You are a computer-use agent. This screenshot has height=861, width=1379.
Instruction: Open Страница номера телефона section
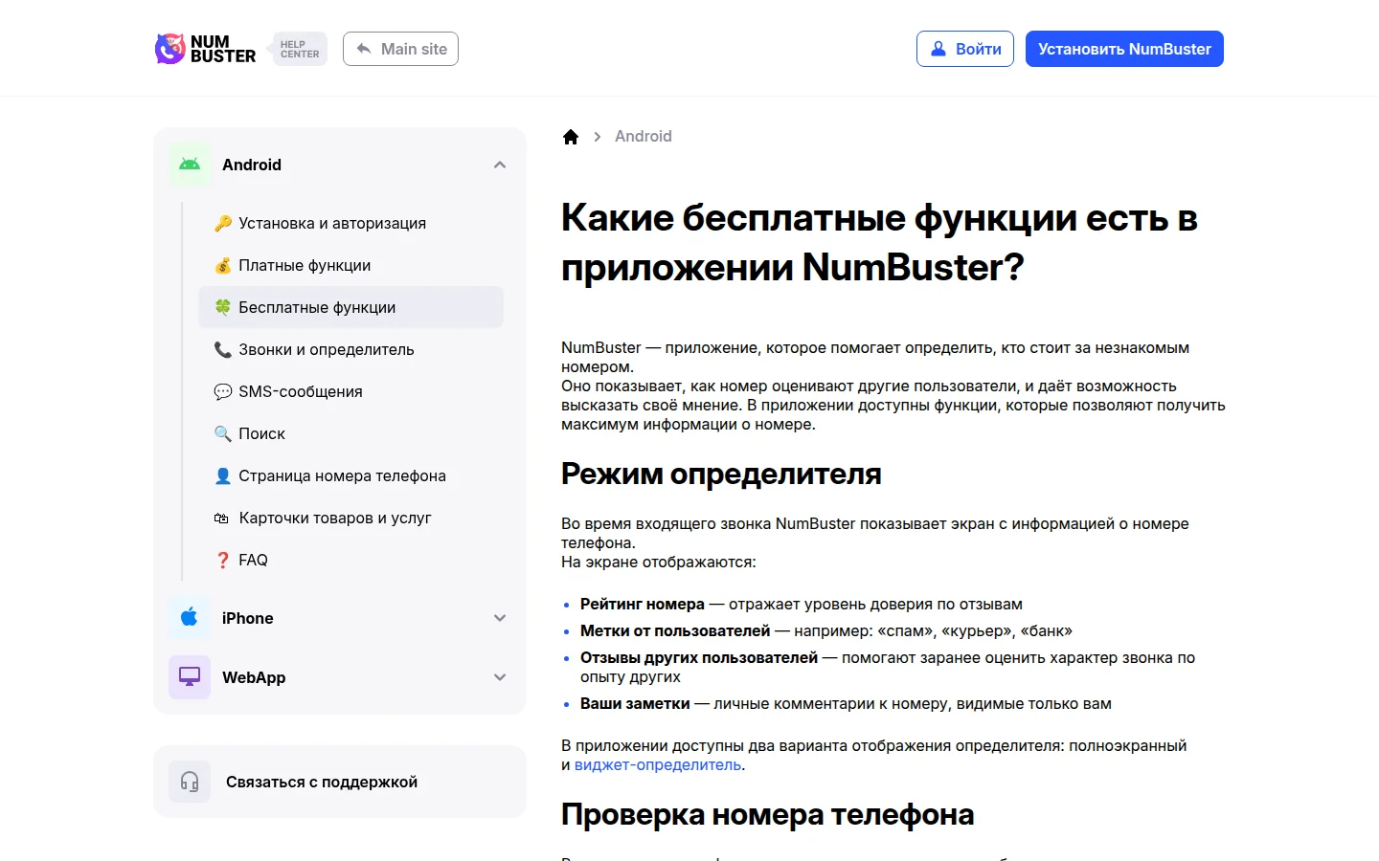click(x=350, y=475)
